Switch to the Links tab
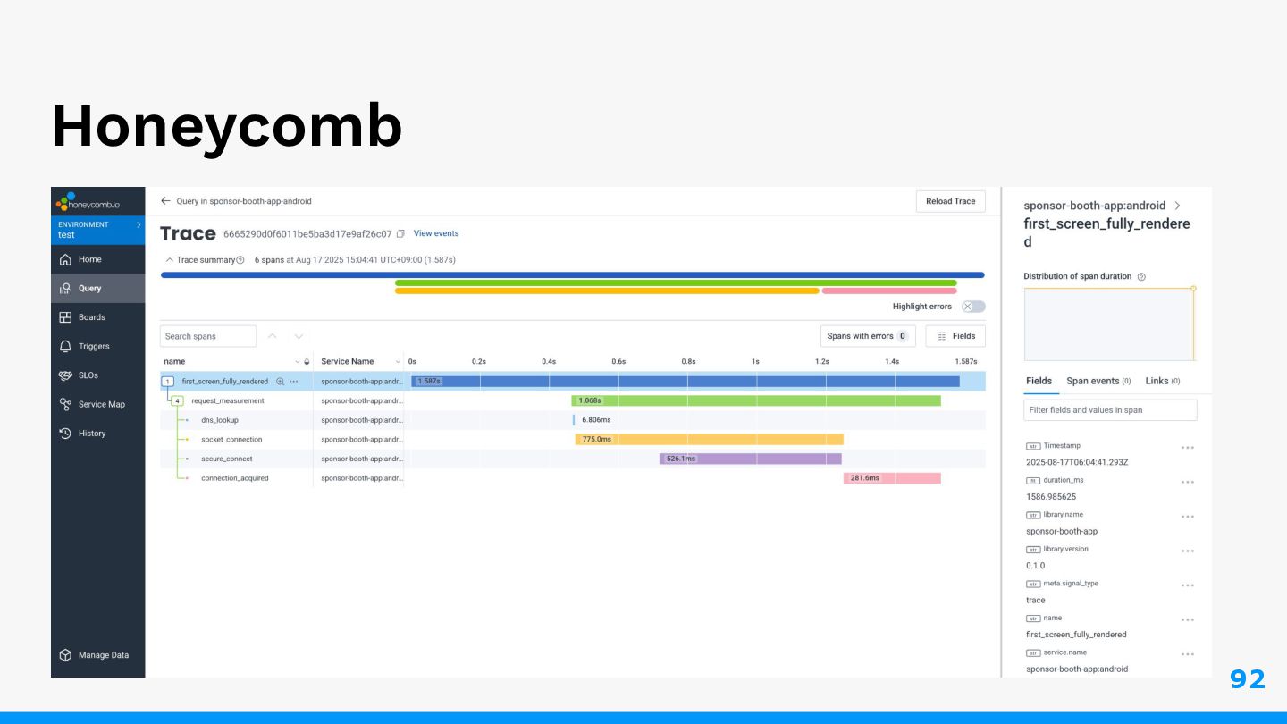This screenshot has height=724, width=1287. (1163, 381)
